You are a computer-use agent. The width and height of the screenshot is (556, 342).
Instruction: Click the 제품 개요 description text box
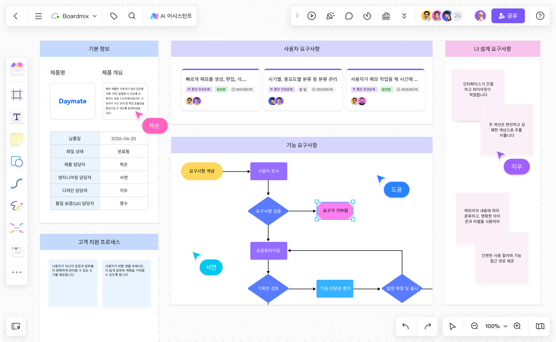tap(125, 101)
